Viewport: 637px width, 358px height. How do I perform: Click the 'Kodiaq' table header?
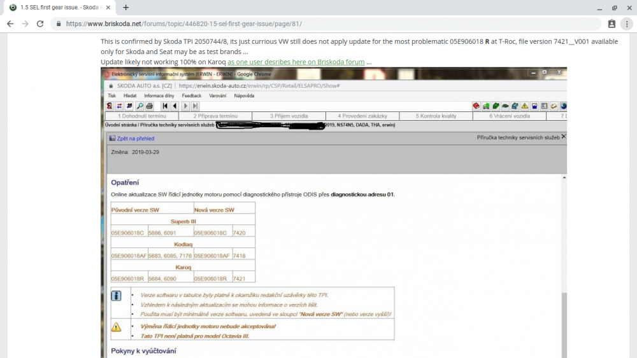pyautogui.click(x=183, y=244)
